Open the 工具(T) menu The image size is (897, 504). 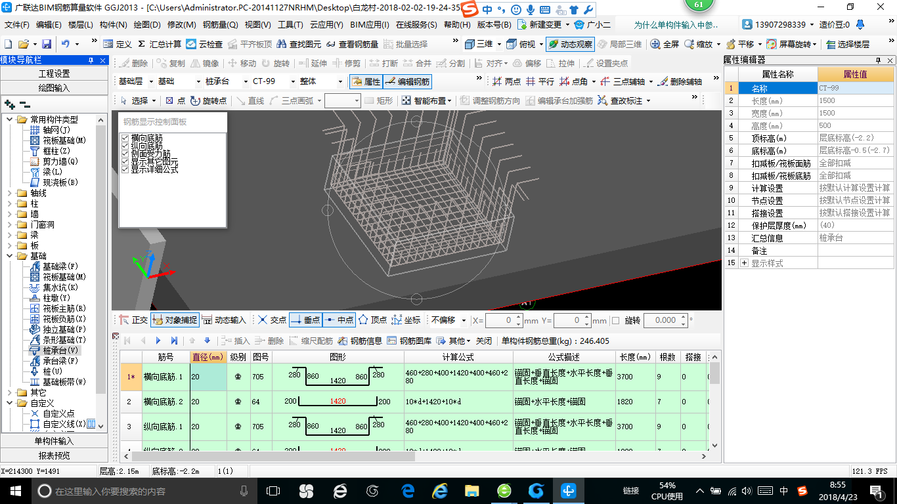point(290,25)
